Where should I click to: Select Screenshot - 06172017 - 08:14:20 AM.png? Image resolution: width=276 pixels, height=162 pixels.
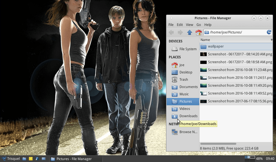pos(236,54)
